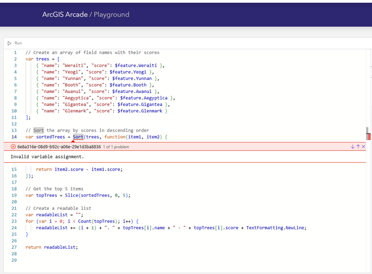Jump to next problem using down-arrow icon
The height and width of the screenshot is (274, 372).
pos(353,146)
